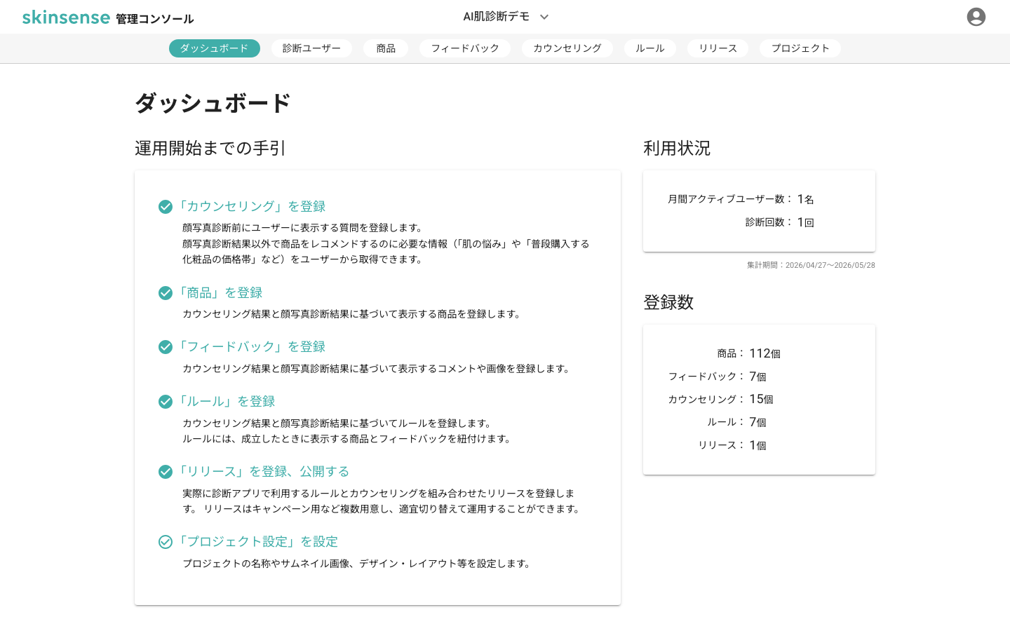Screen dimensions: 1010x631
Task: Click the check icon beside 商品を登録
Action: click(166, 293)
